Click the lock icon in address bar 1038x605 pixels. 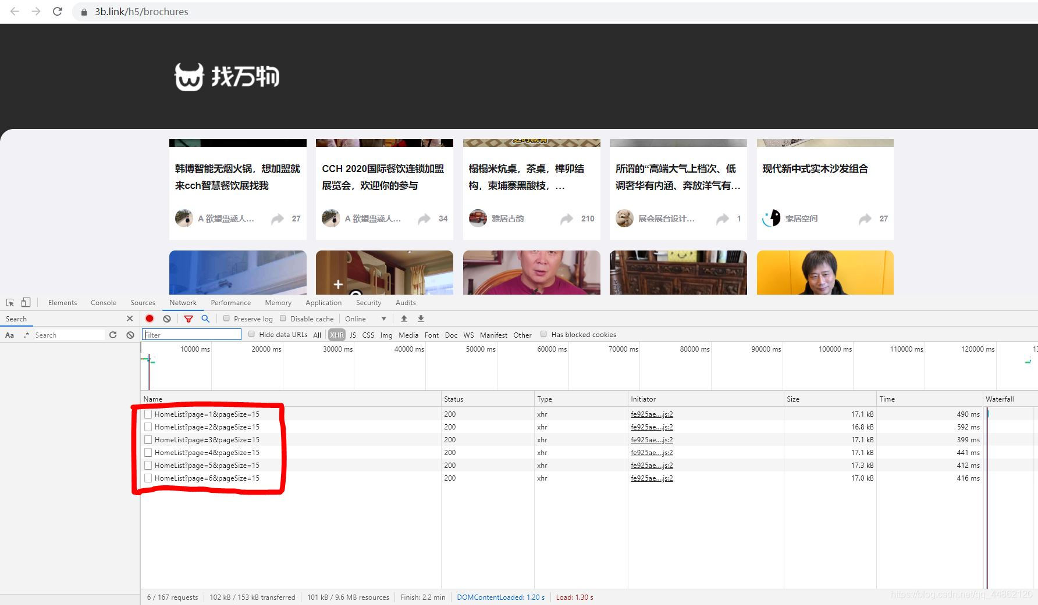click(x=84, y=12)
